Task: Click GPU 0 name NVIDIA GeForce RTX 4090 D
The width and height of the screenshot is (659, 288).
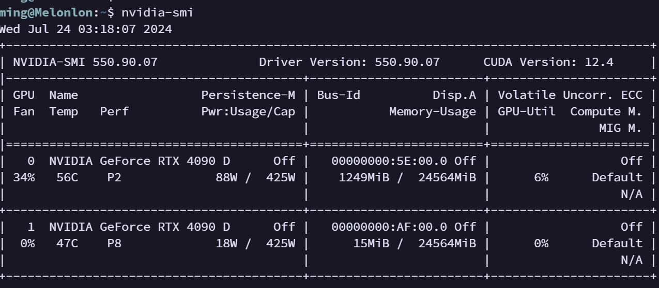Action: coord(140,161)
